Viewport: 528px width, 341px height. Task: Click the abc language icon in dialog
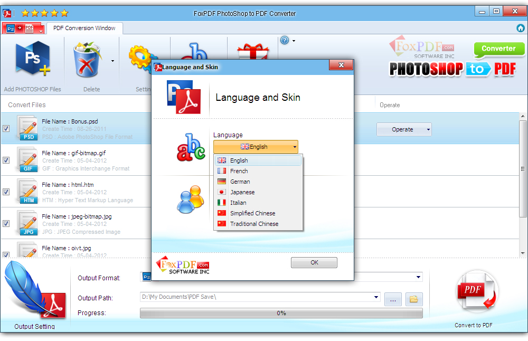pos(191,147)
